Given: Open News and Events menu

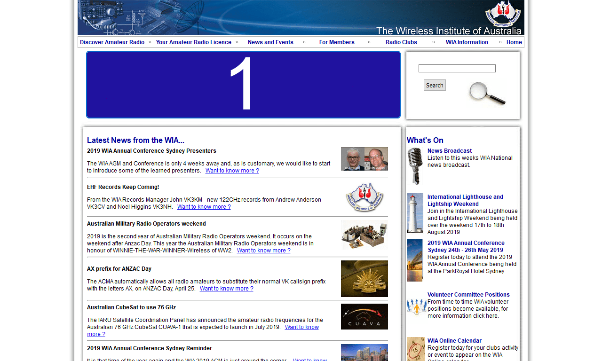Looking at the screenshot, I should (270, 42).
